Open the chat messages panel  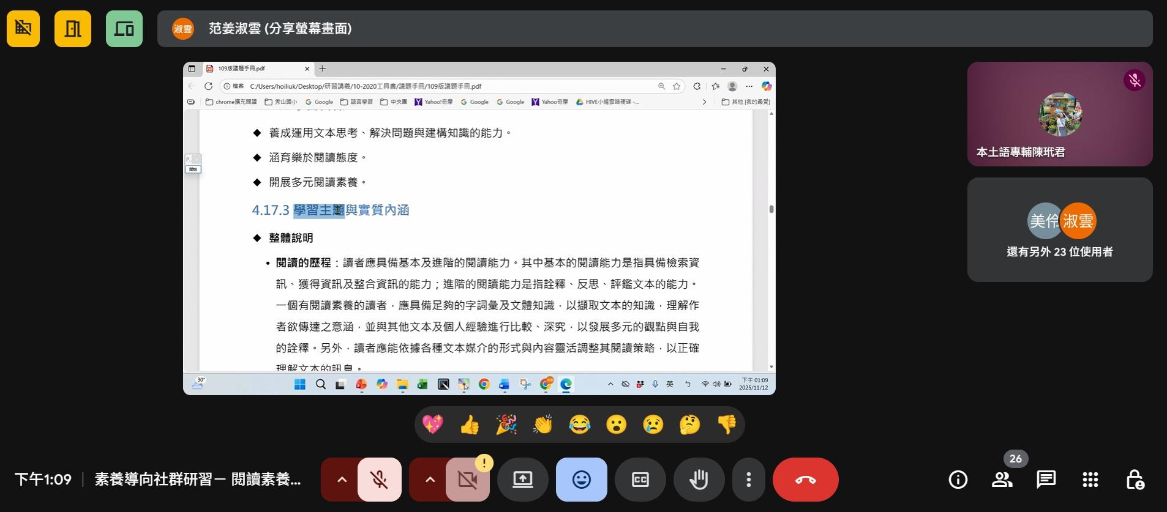click(1046, 480)
